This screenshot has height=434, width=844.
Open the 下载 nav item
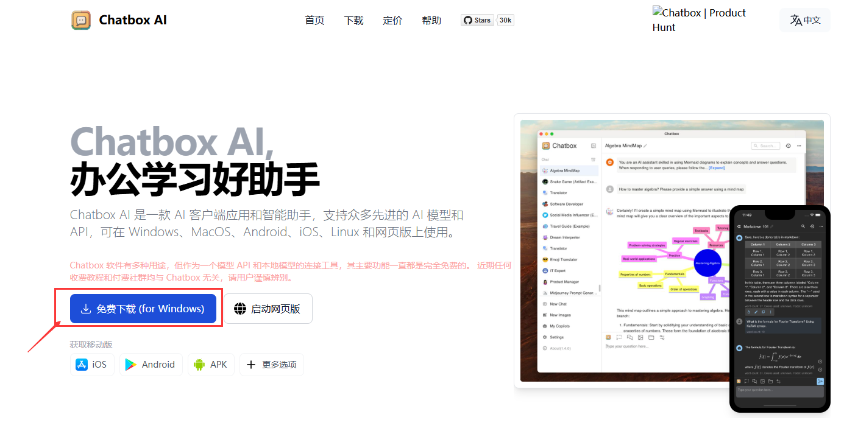353,20
